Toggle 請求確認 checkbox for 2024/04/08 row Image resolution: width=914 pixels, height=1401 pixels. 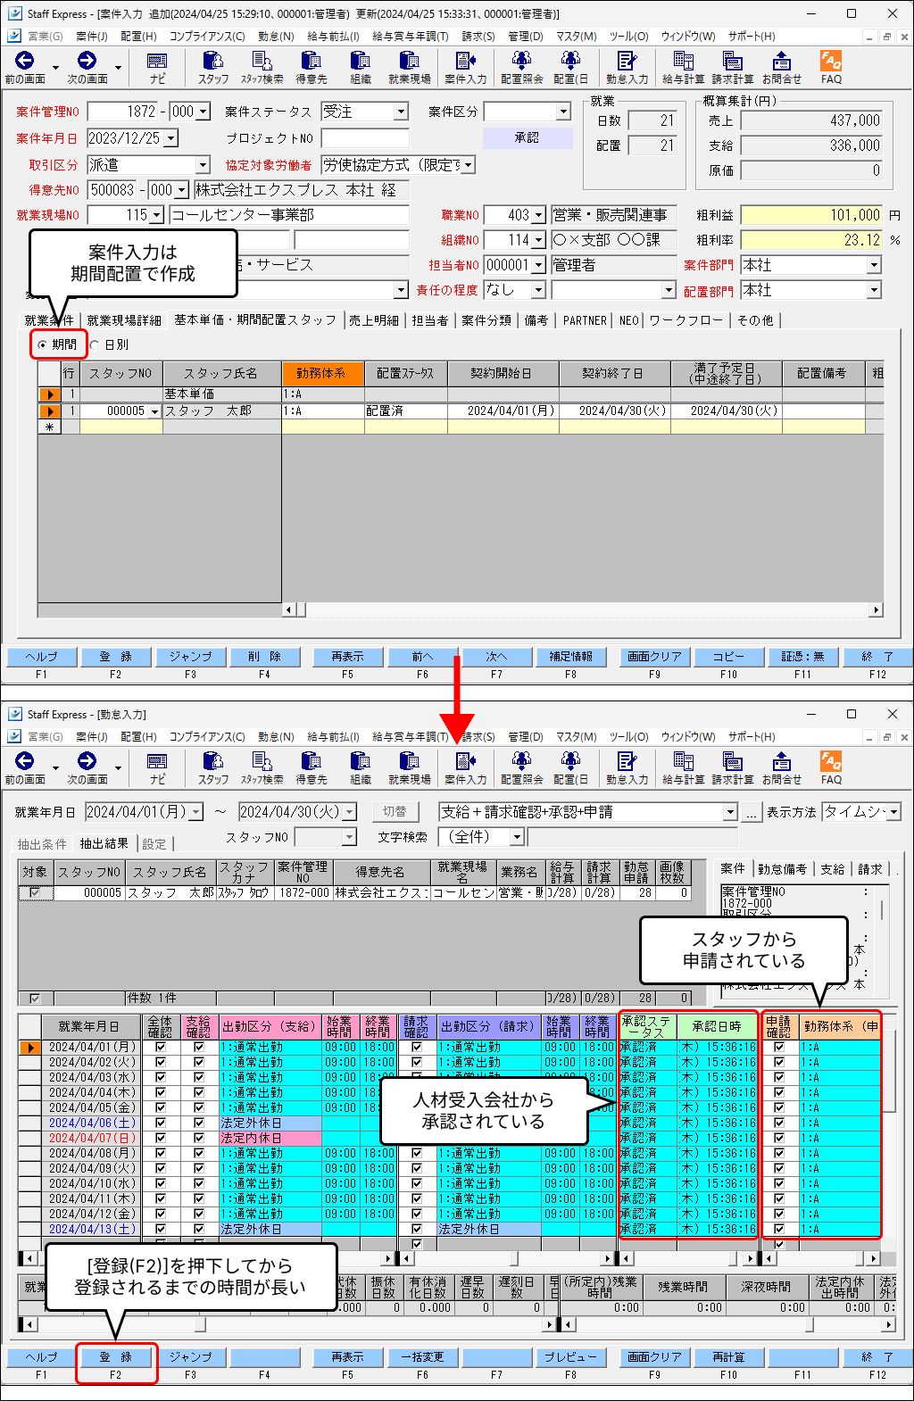pyautogui.click(x=416, y=1154)
